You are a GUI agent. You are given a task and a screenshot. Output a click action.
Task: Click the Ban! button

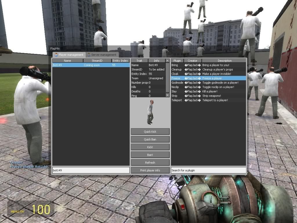(150, 155)
